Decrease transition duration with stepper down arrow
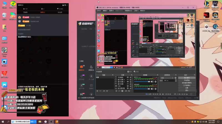 pos(176,81)
